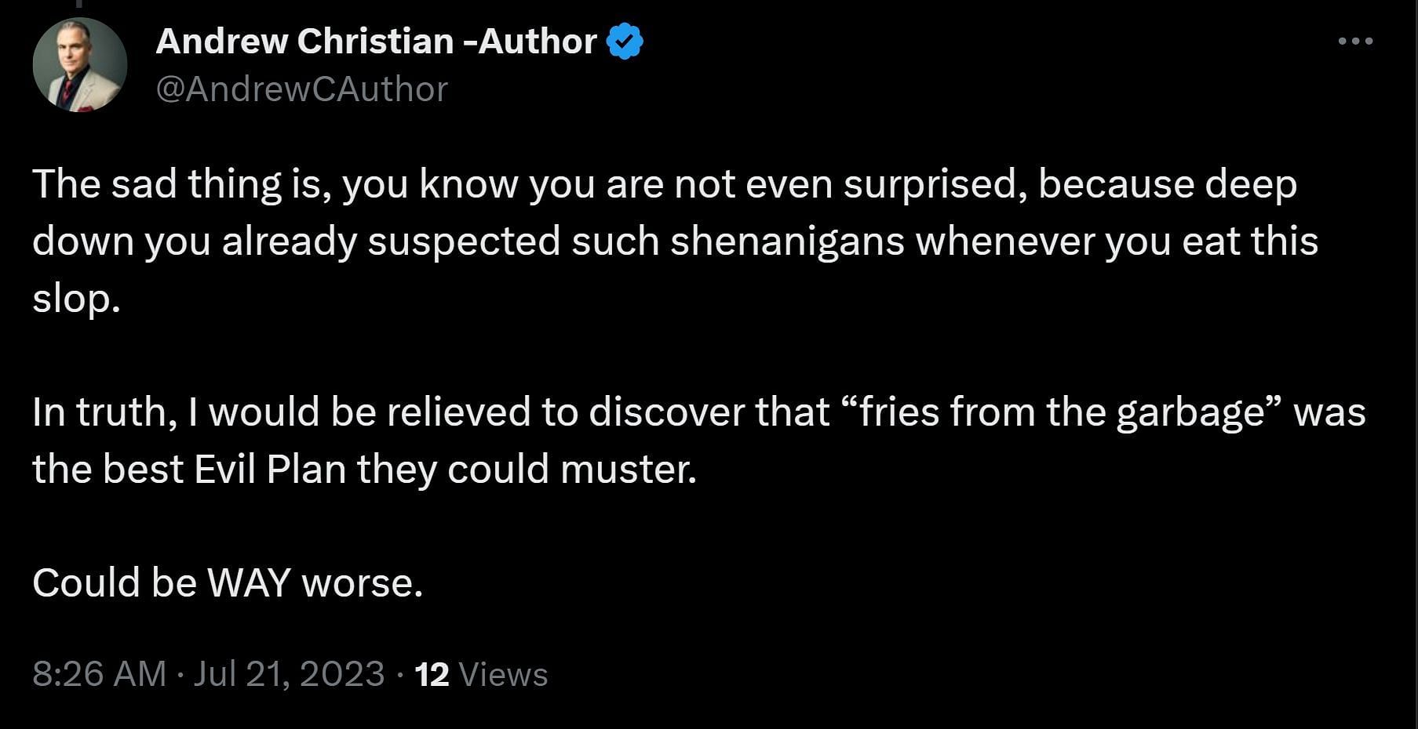The width and height of the screenshot is (1418, 729).
Task: Open the tweet's three-dot More menu
Action: point(1355,41)
